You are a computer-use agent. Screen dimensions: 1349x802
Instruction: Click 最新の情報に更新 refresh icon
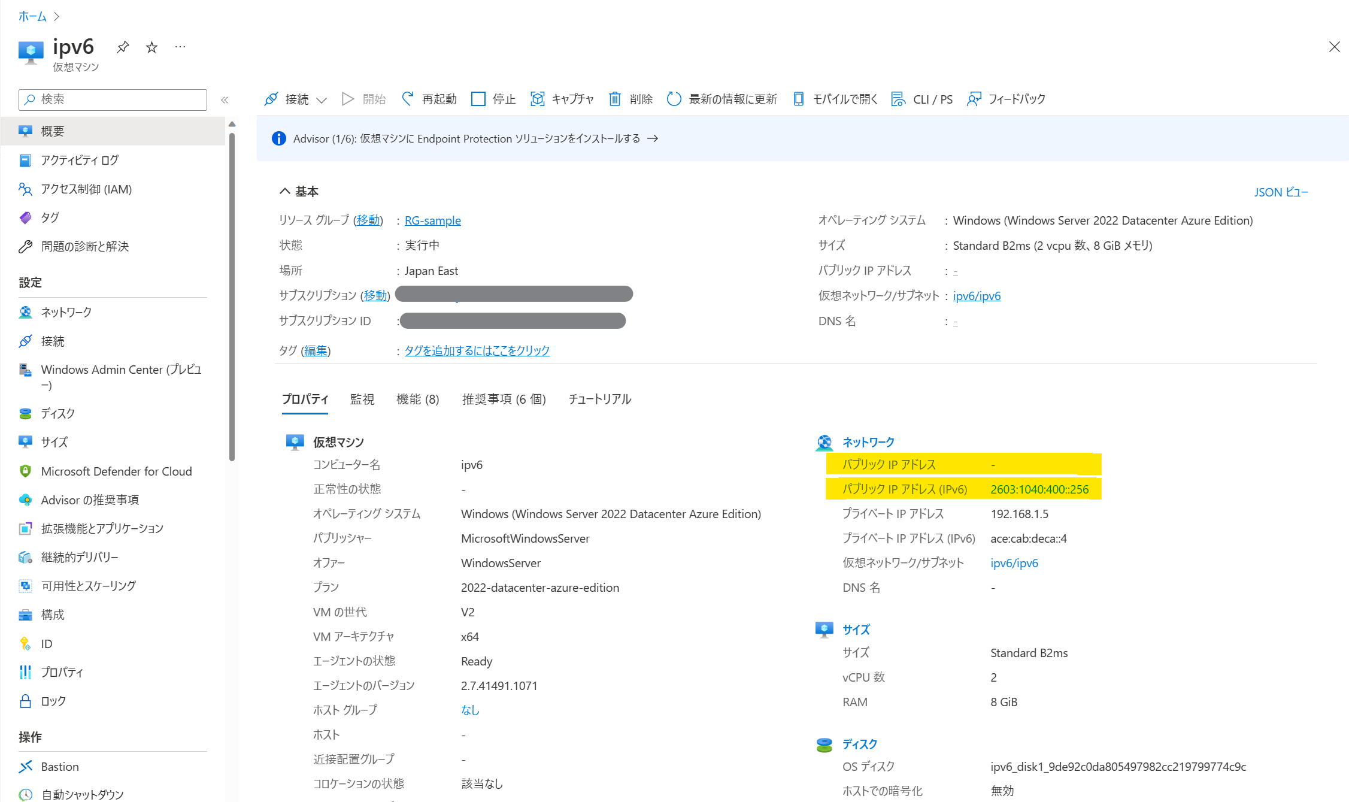point(674,99)
